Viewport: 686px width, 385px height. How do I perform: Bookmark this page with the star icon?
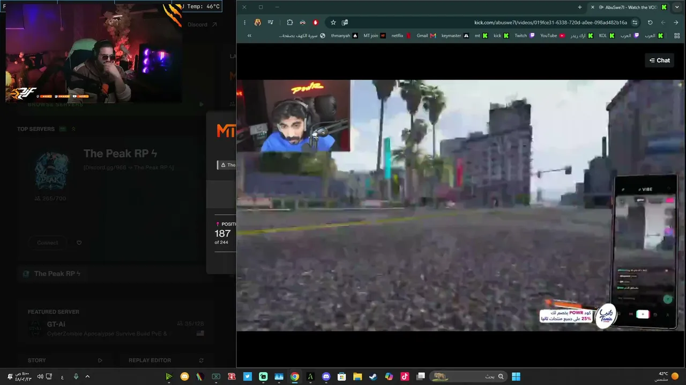click(333, 22)
